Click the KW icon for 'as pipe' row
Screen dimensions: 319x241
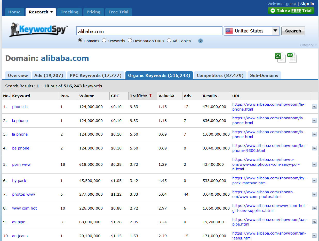pos(314,222)
